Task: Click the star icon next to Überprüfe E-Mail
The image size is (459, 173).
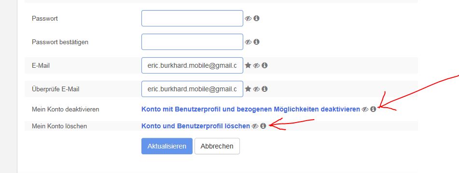Action: (x=248, y=89)
